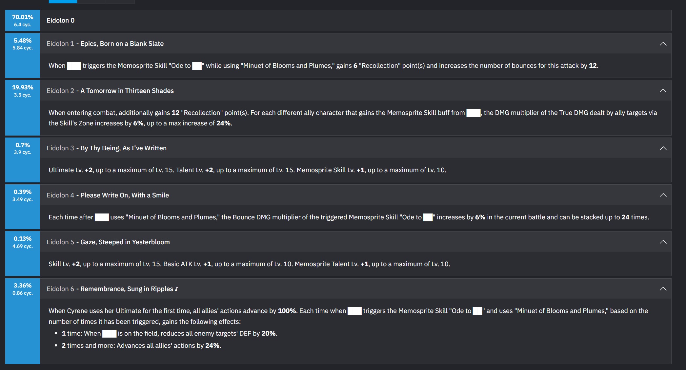
Task: Collapse the Eidolon 2 chevron arrow
Action: (663, 90)
